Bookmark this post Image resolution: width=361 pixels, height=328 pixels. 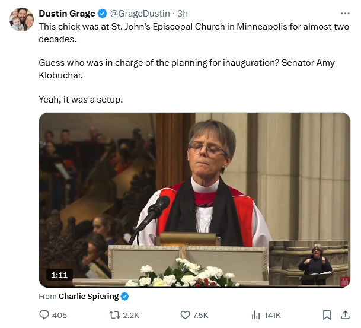click(x=327, y=315)
